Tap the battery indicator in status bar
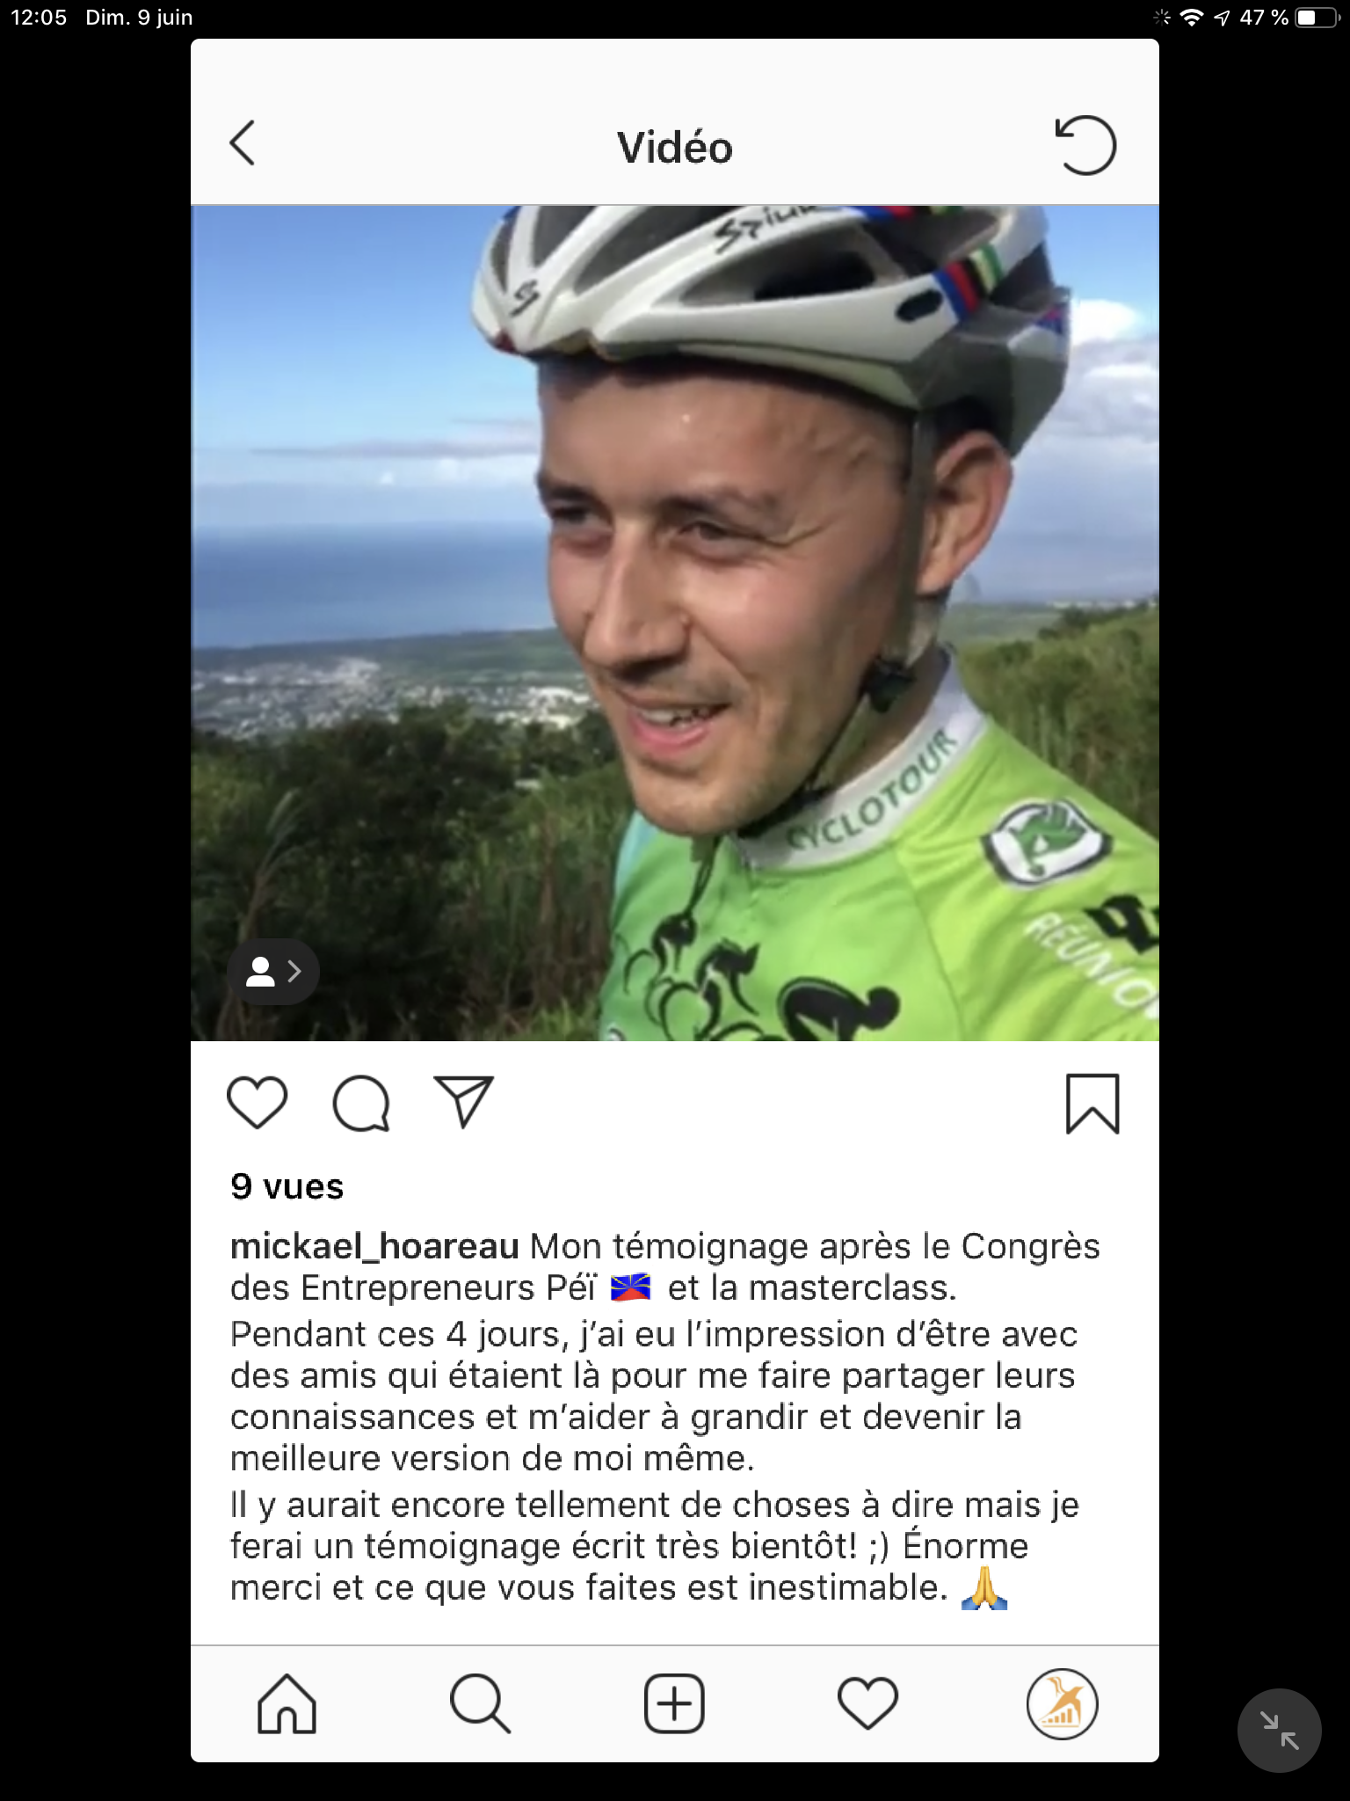This screenshot has width=1350, height=1801. tap(1317, 18)
